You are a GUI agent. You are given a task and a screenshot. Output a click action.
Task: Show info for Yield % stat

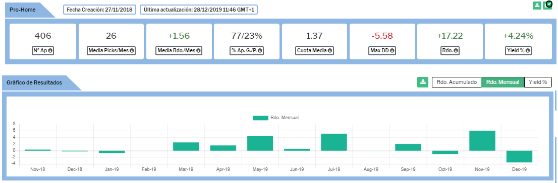[528, 51]
